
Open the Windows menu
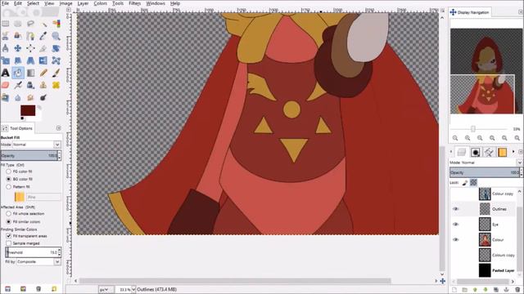(156, 3)
